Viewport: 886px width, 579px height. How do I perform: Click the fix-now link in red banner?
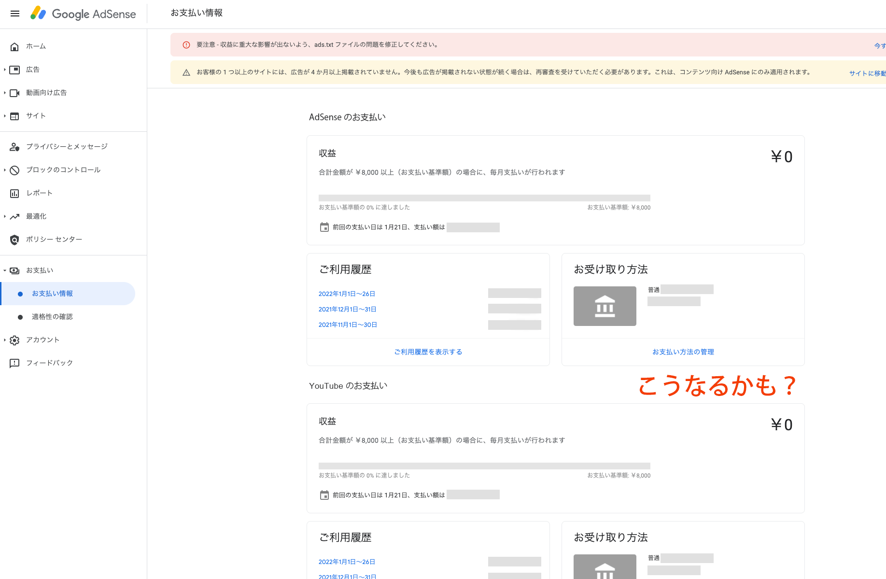click(x=880, y=46)
